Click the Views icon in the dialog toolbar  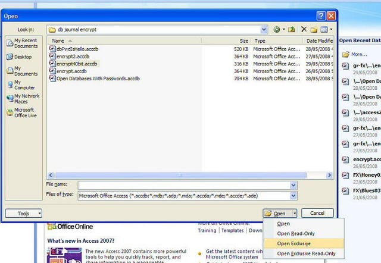click(324, 30)
